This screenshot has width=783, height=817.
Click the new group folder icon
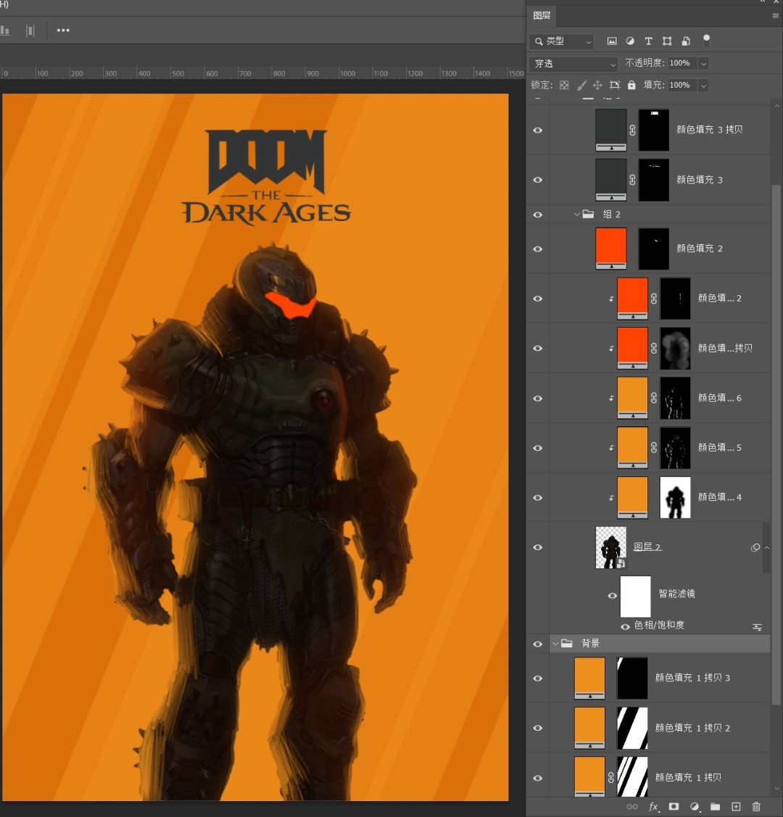715,806
